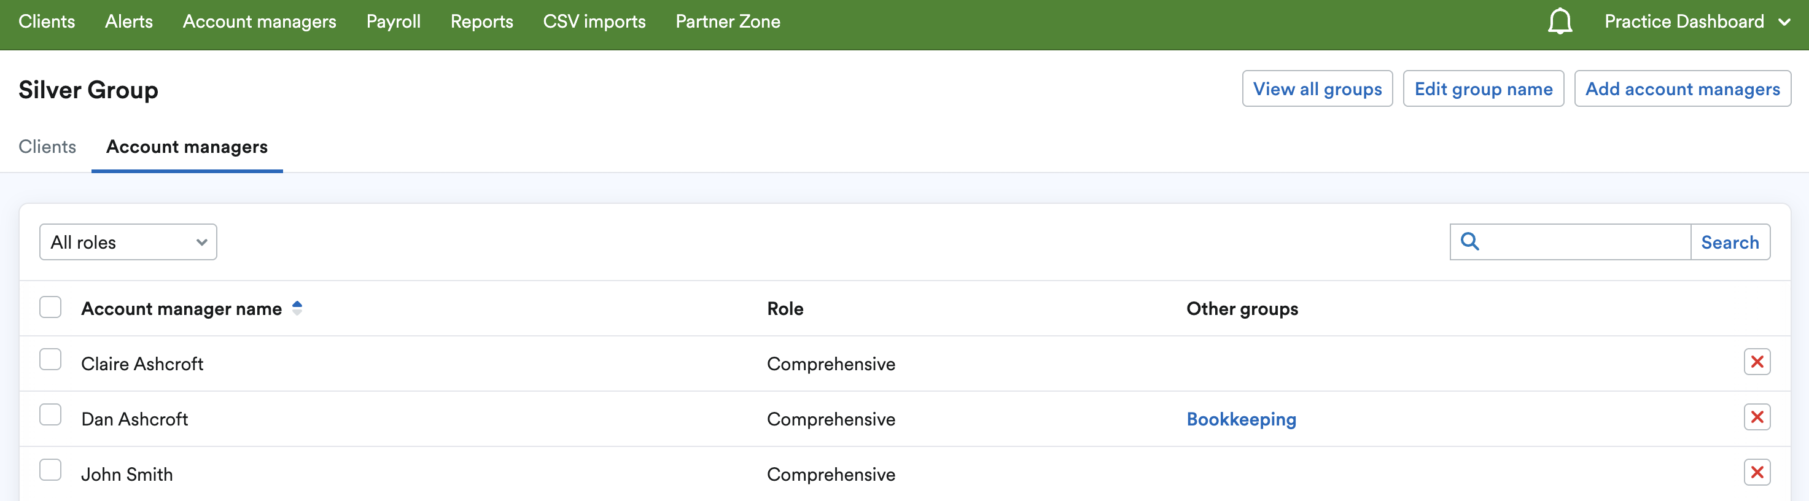Expand the Practice Dashboard menu

(x=1697, y=21)
